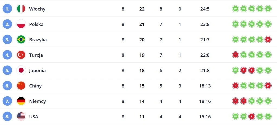Click Turkey's red P first form badge

click(x=236, y=55)
